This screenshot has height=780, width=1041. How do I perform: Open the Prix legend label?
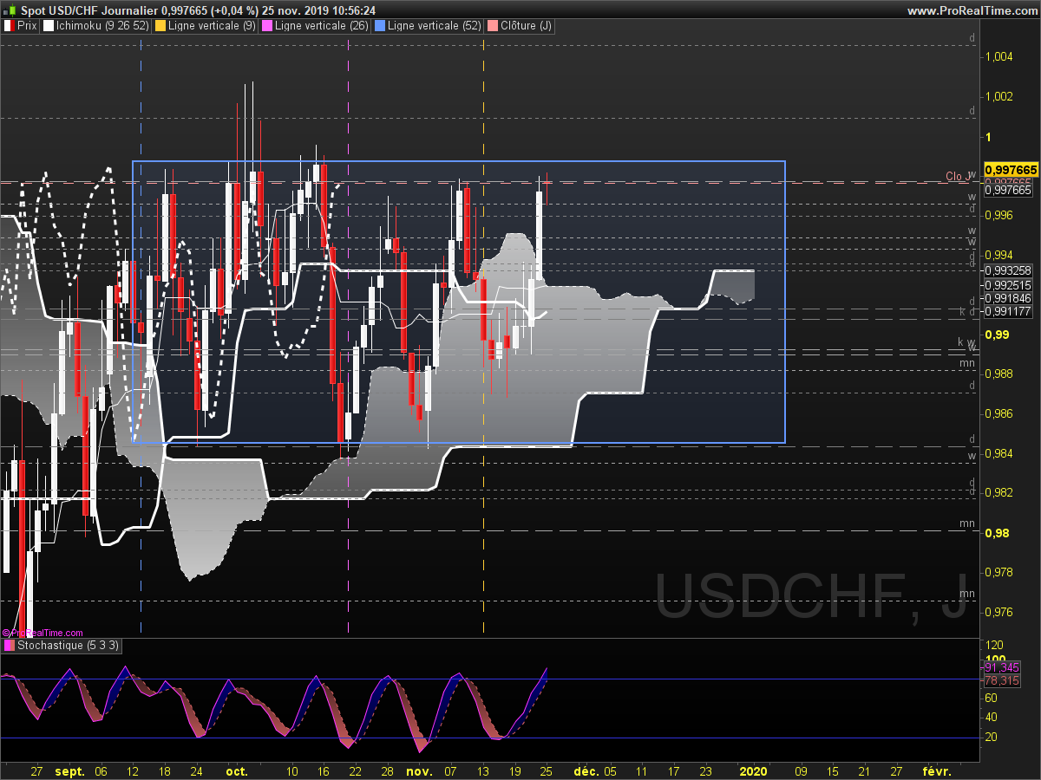[x=28, y=26]
